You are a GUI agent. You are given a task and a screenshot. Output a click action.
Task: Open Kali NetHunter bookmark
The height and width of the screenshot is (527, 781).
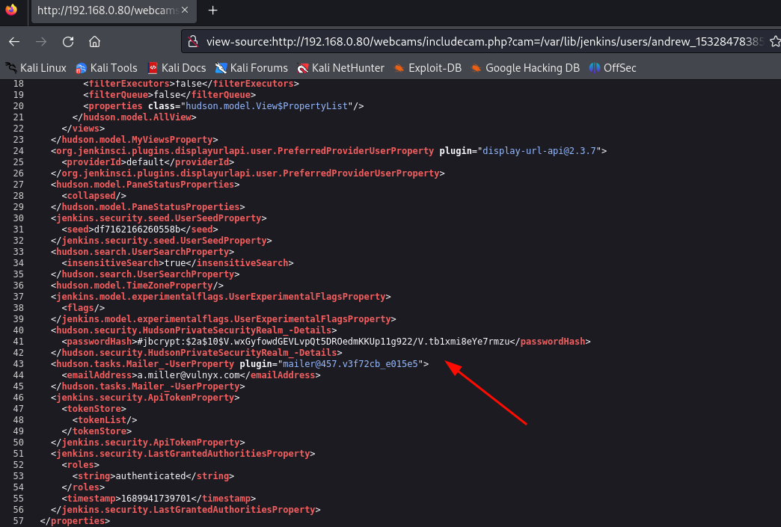340,68
